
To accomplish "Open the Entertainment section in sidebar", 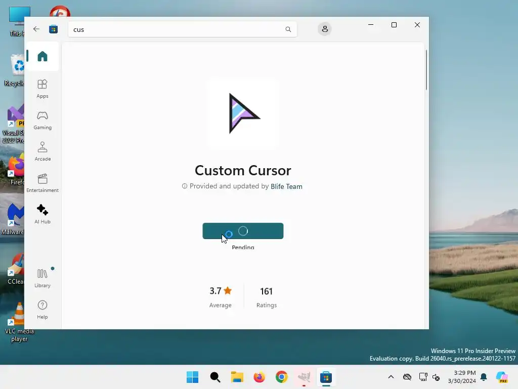I will [42, 183].
